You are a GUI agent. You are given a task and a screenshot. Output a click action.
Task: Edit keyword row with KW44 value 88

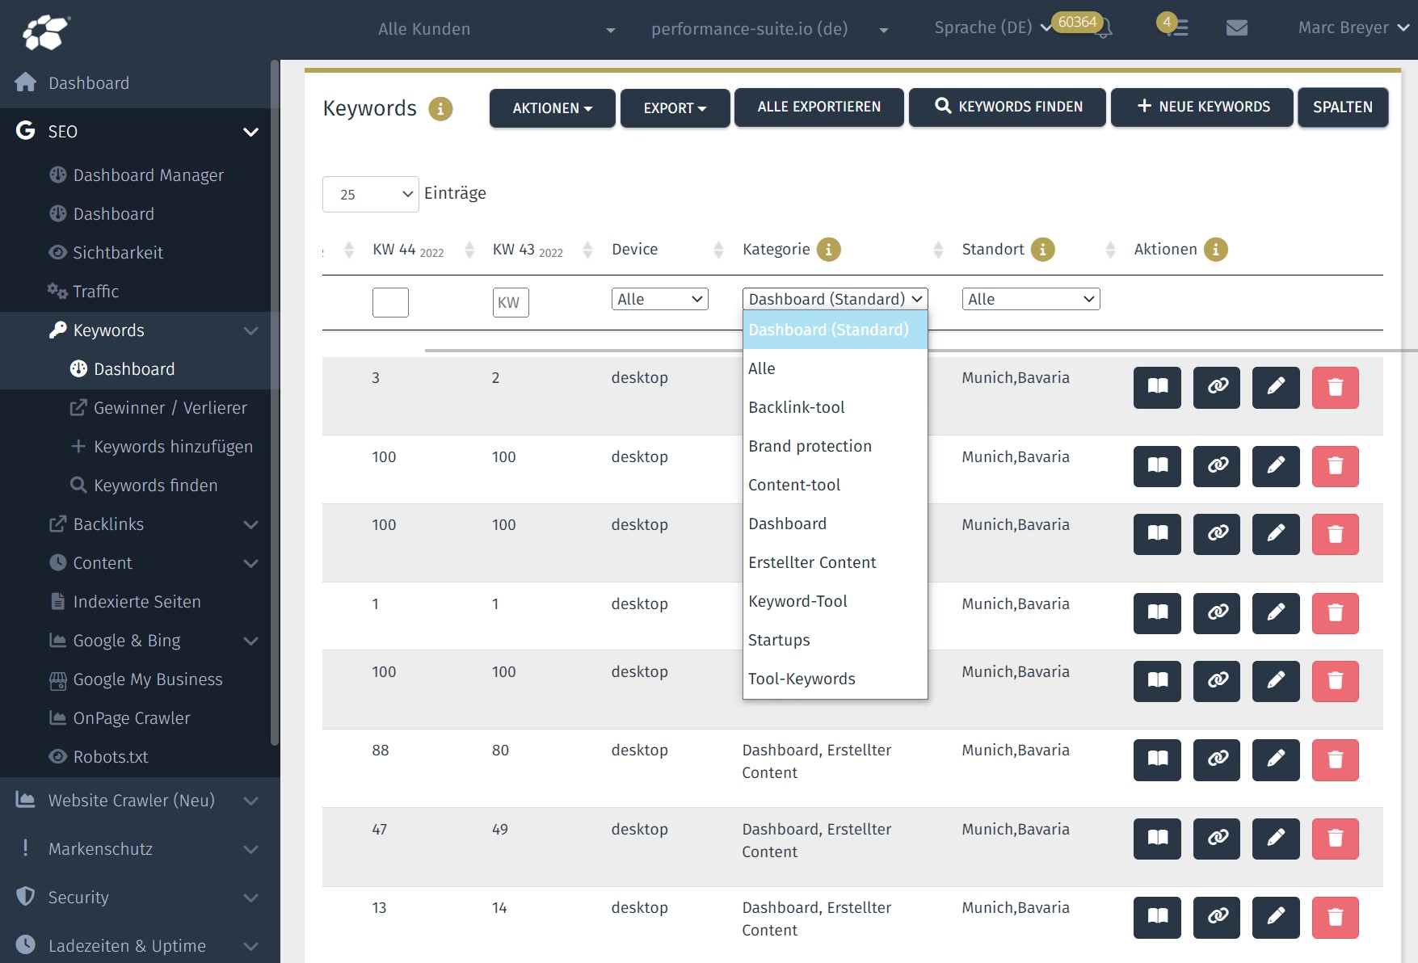[x=1276, y=759]
